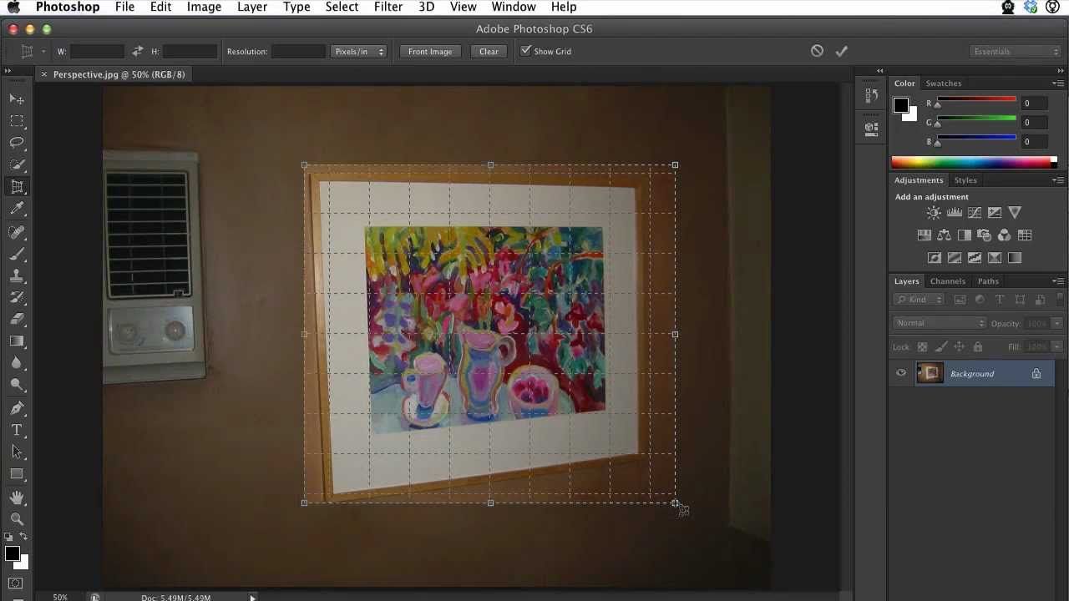
Task: Expand the Normal blend mode dropdown
Action: coord(940,323)
